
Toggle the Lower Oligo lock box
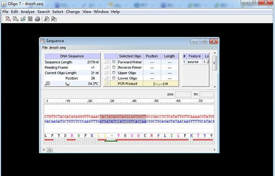pyautogui.click(x=114, y=78)
